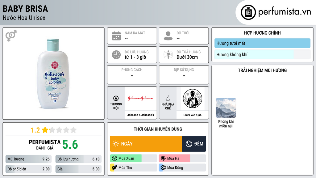Image resolution: width=316 pixels, height=178 pixels.
Task: Click the star rating row
Action: point(53,130)
